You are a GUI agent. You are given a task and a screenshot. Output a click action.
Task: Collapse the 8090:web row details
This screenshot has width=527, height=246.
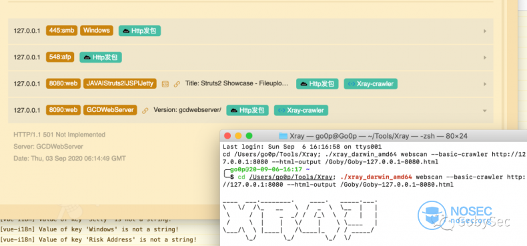[x=485, y=111]
